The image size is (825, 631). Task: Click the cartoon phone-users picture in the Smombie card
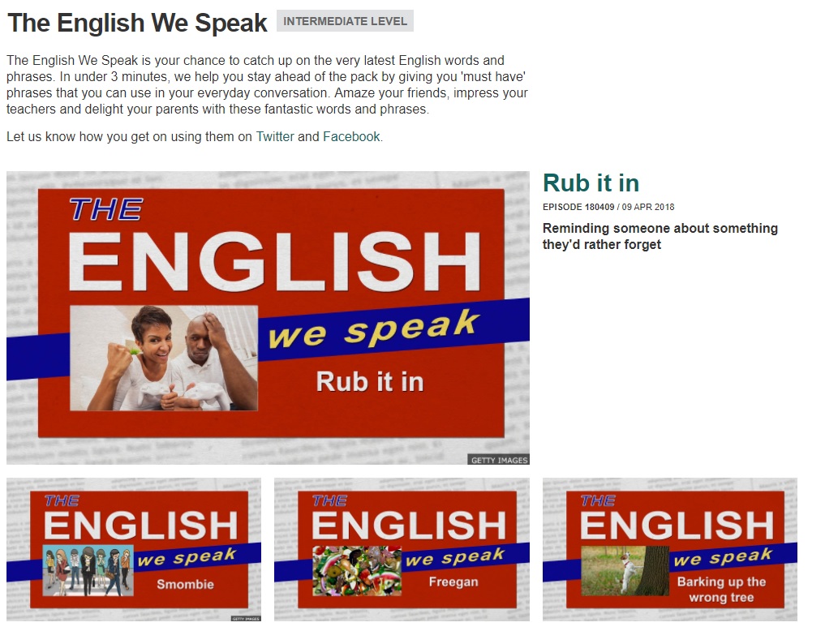88,571
